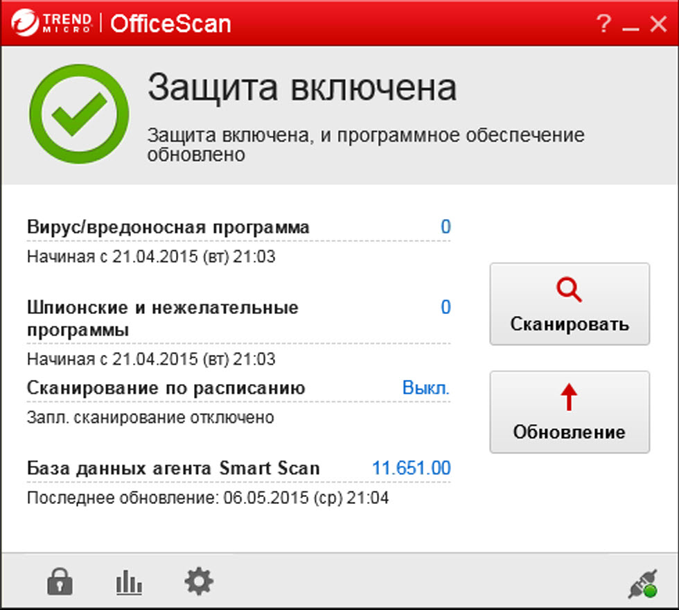Click the Smart Scan version 11.651.00 link

(411, 468)
